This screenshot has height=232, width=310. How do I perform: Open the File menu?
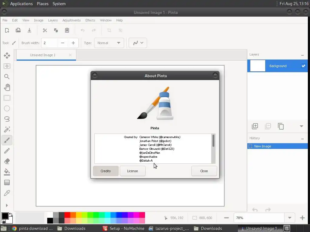[5, 20]
